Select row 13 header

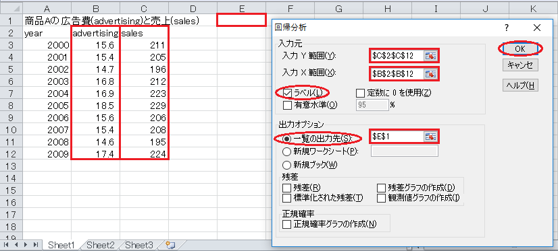pyautogui.click(x=11, y=166)
